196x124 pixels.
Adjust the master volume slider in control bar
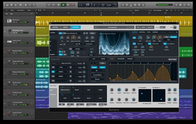point(164,5)
